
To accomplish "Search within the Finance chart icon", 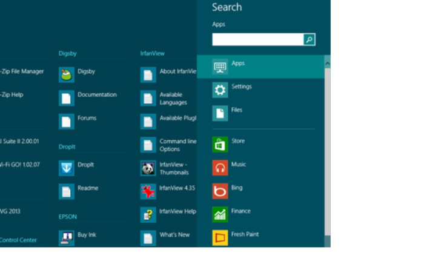I will [x=220, y=215].
